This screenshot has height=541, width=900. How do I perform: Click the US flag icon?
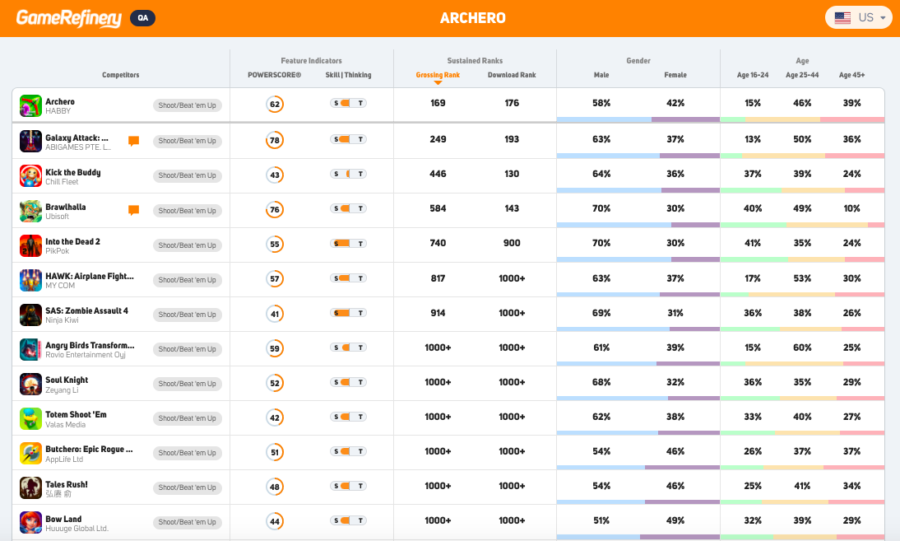tap(842, 18)
